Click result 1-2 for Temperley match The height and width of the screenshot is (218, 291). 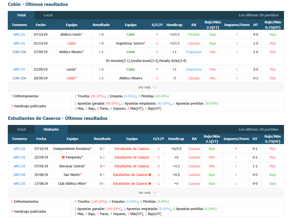(x=102, y=157)
